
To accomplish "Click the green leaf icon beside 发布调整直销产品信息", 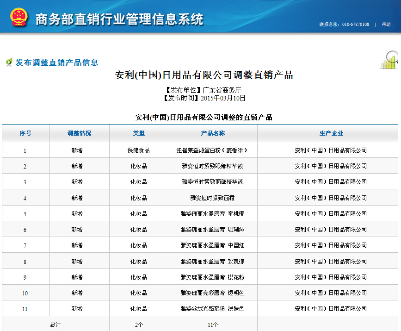I will pyautogui.click(x=9, y=62).
